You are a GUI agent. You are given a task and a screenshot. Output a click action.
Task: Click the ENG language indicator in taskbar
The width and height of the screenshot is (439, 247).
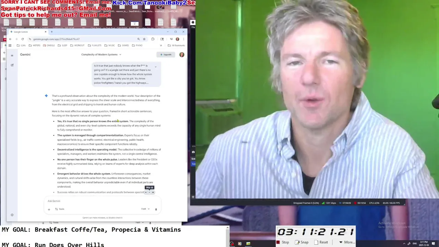click(414, 244)
